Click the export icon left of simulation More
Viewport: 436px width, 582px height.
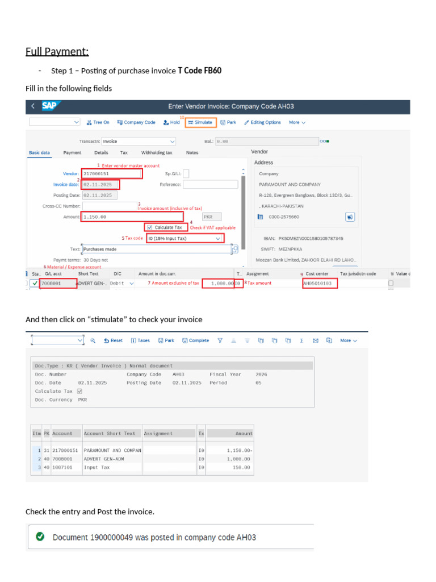click(329, 340)
